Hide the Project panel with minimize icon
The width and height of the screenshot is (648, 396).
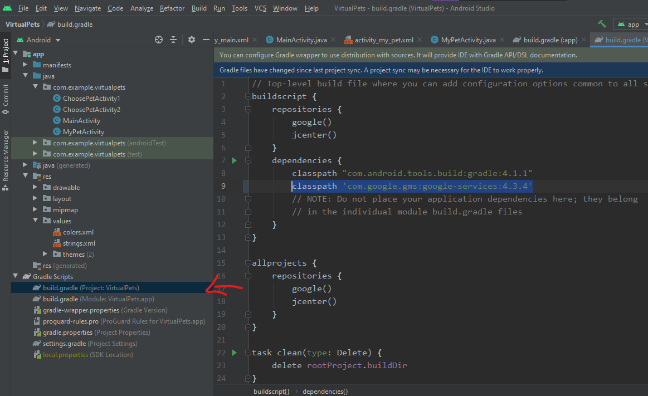pyautogui.click(x=206, y=40)
